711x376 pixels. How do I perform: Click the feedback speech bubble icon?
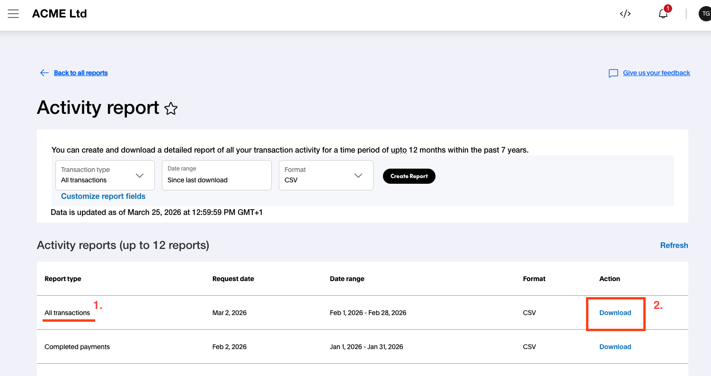click(x=613, y=73)
